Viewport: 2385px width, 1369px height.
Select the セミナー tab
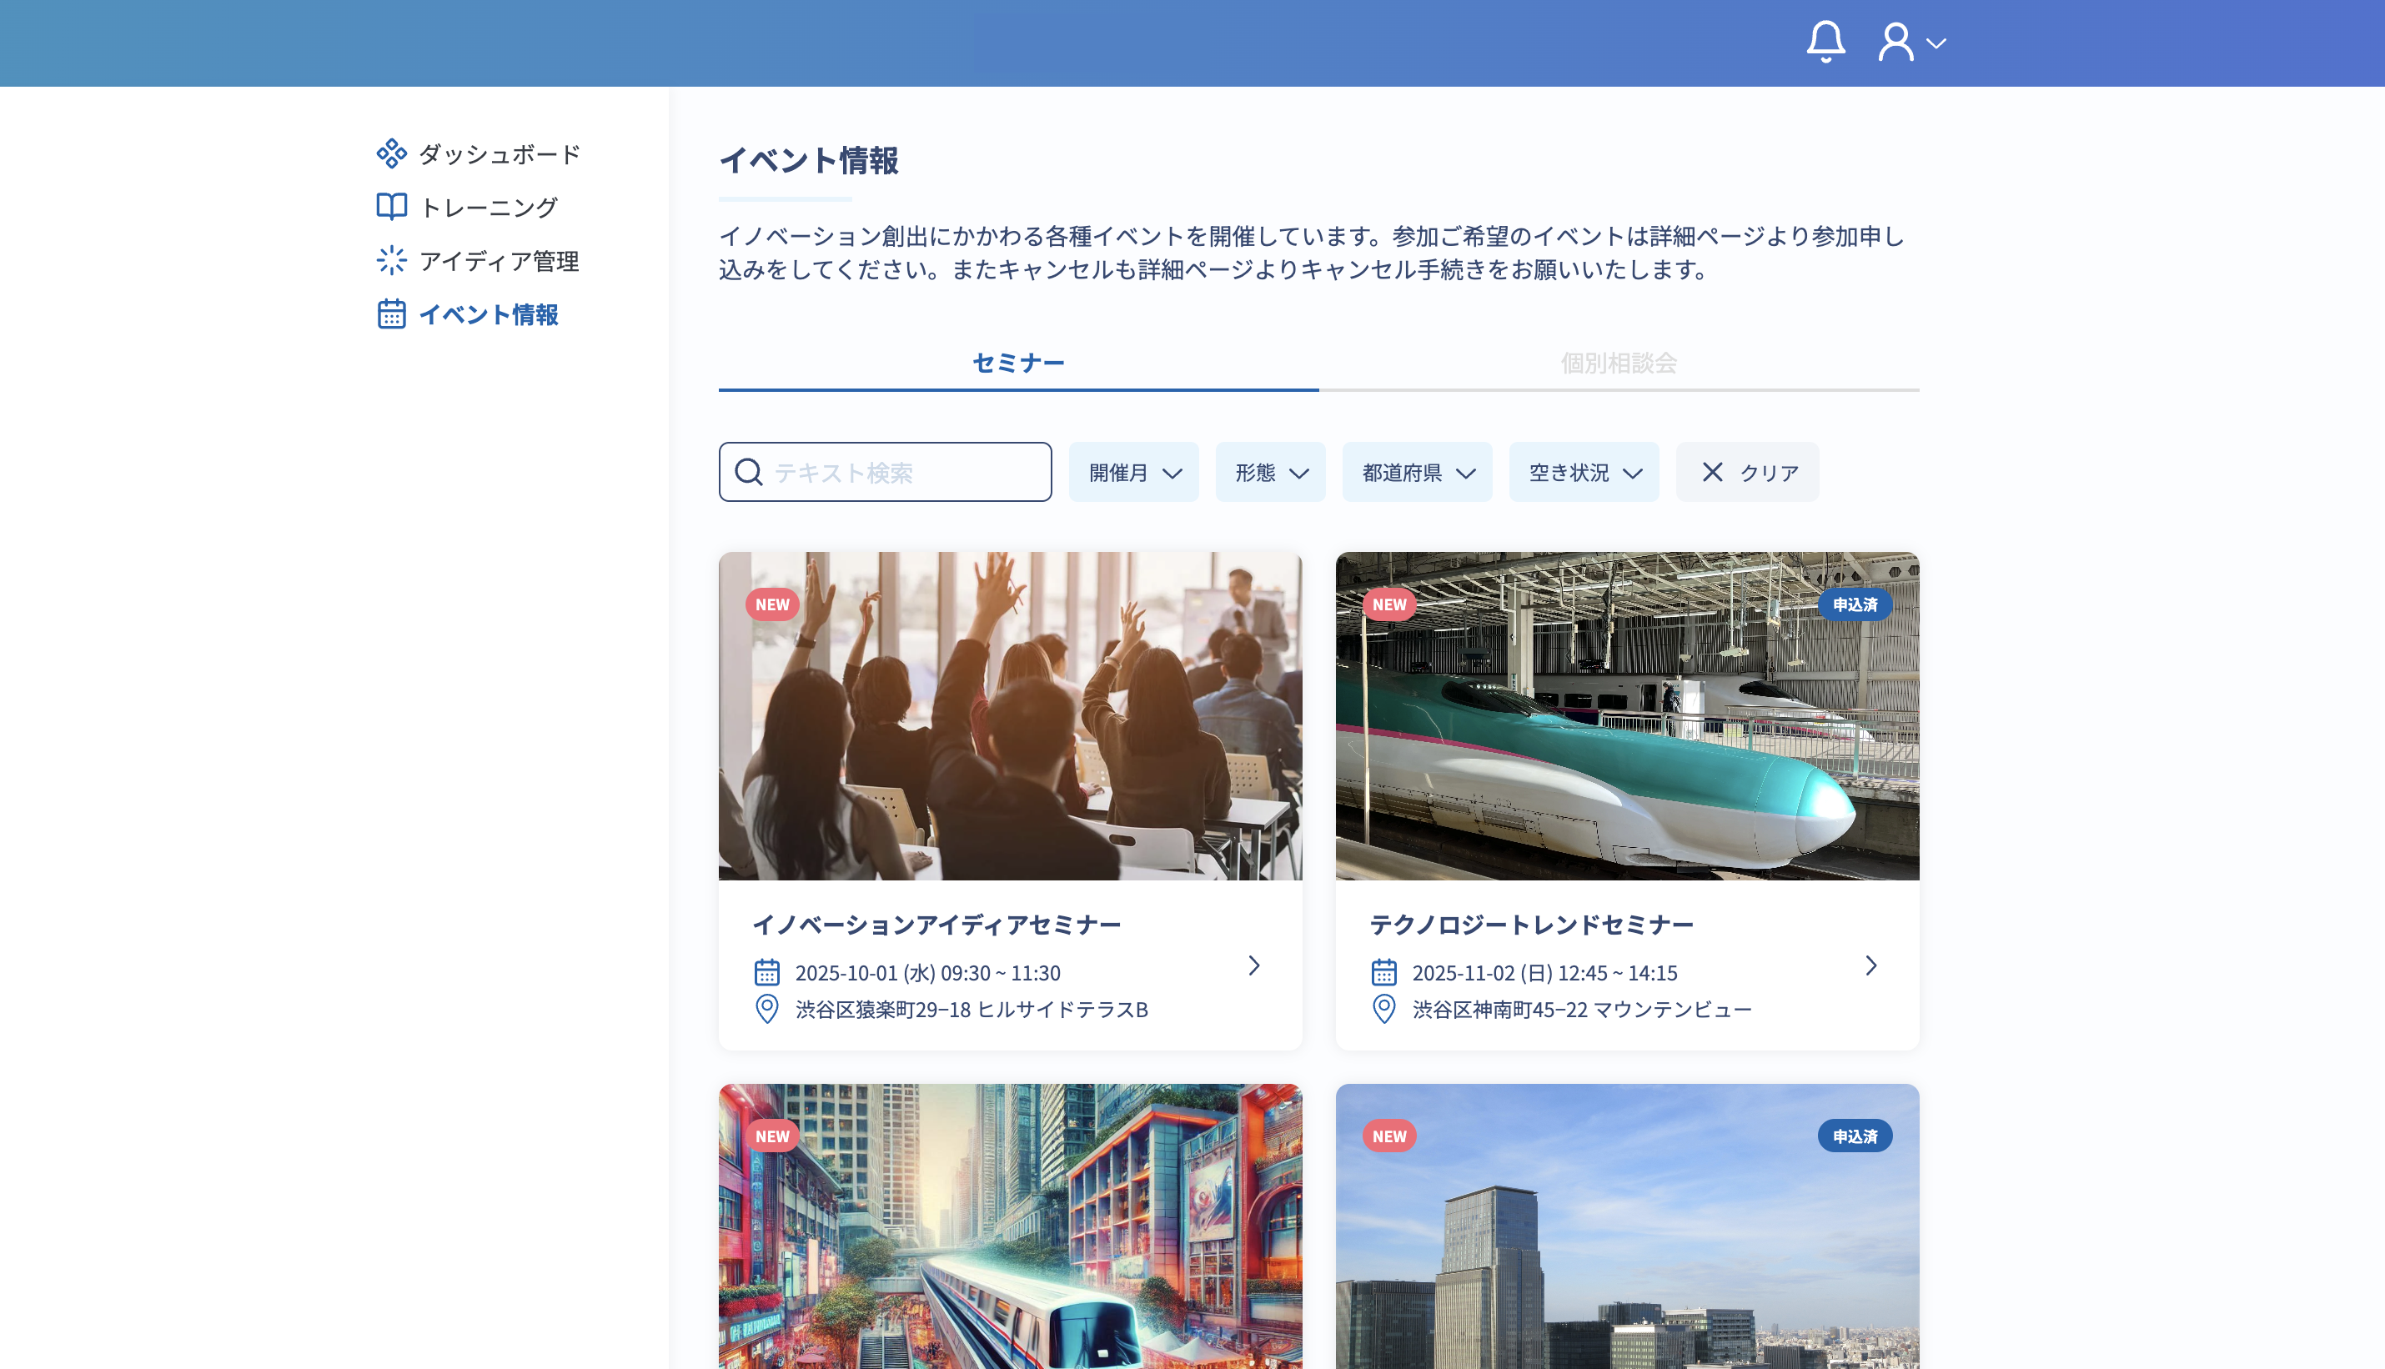tap(1017, 363)
